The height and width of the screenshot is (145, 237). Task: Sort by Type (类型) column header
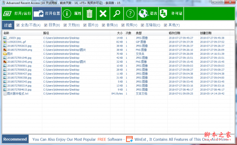pos(151,33)
